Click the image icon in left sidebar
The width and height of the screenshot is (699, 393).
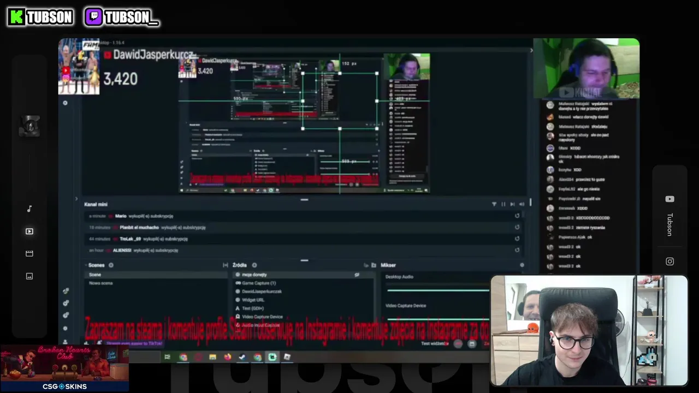pos(29,276)
